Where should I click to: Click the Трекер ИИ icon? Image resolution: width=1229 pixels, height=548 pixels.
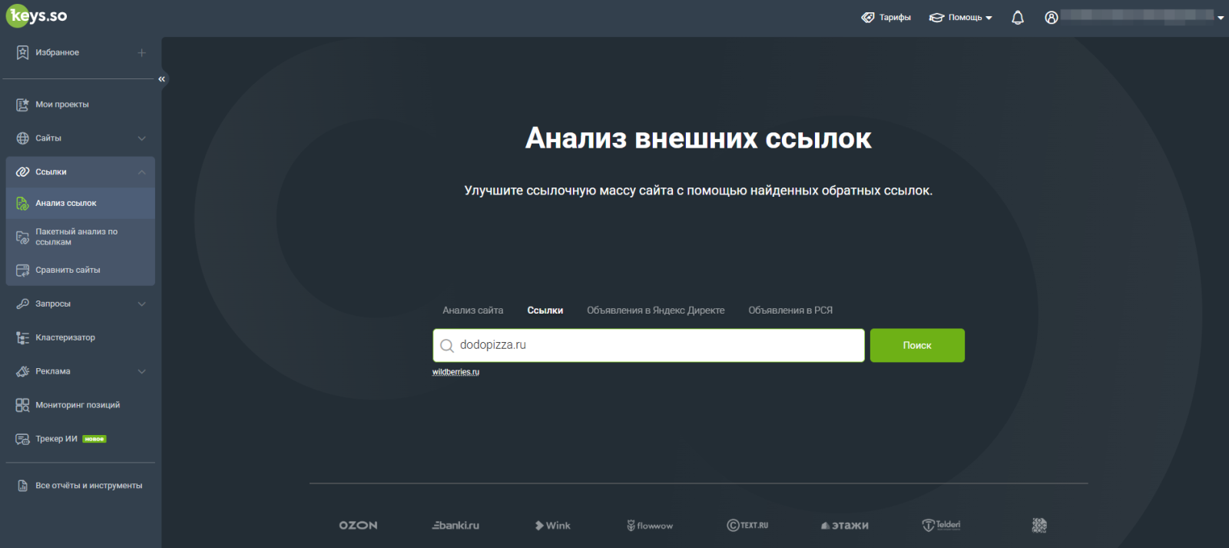coord(22,439)
